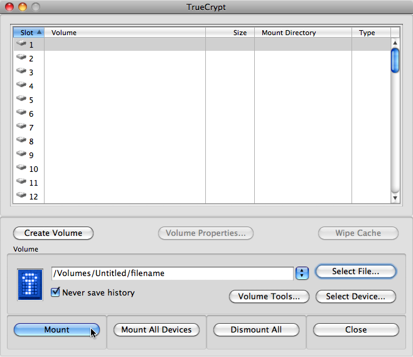Click the Wipe Cache button
The width and height of the screenshot is (413, 357).
click(x=358, y=233)
